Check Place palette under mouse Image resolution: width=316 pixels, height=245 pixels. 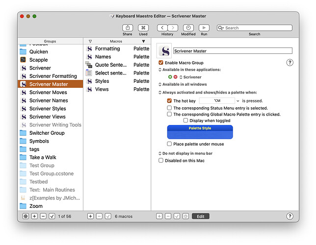[x=169, y=144]
